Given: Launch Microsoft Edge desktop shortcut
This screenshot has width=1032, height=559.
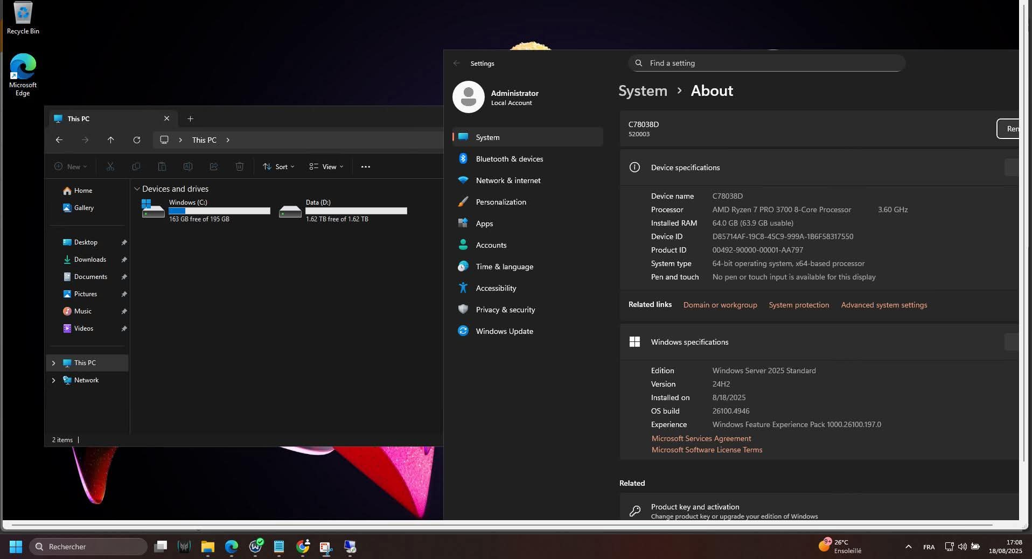Looking at the screenshot, I should click(23, 74).
